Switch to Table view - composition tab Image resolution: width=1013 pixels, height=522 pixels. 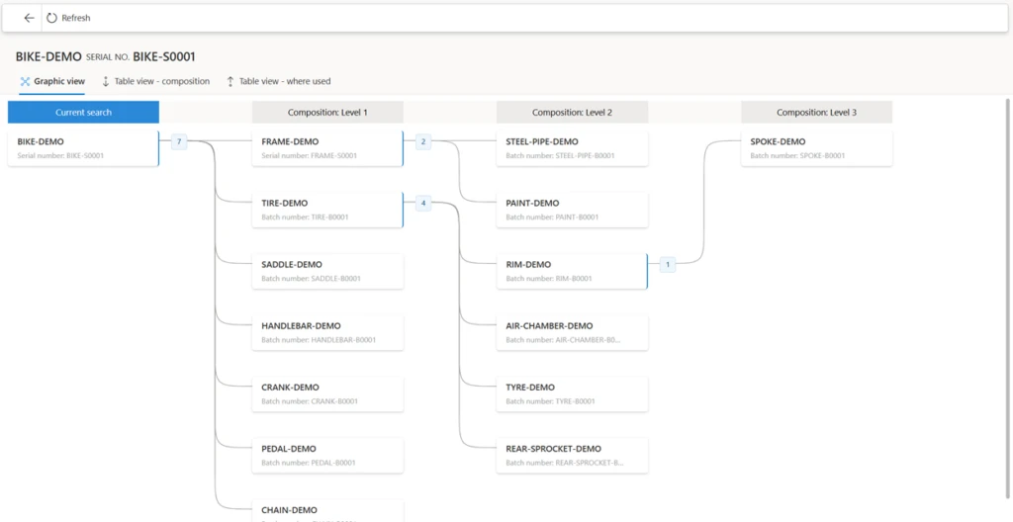pos(156,81)
